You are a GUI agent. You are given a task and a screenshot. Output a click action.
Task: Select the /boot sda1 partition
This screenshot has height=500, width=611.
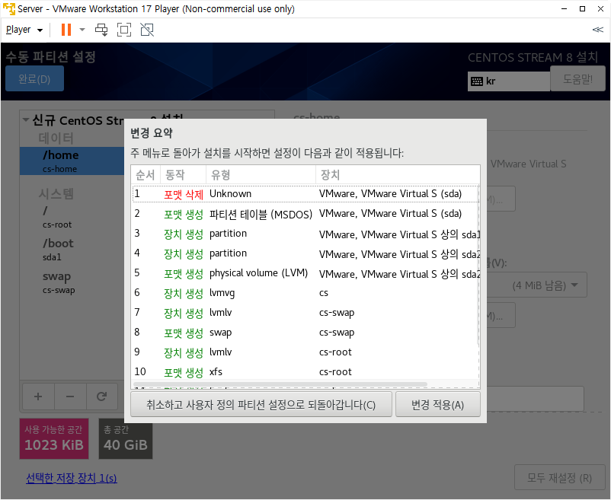pos(72,250)
